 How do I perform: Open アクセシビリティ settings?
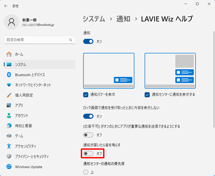tap(40, 146)
